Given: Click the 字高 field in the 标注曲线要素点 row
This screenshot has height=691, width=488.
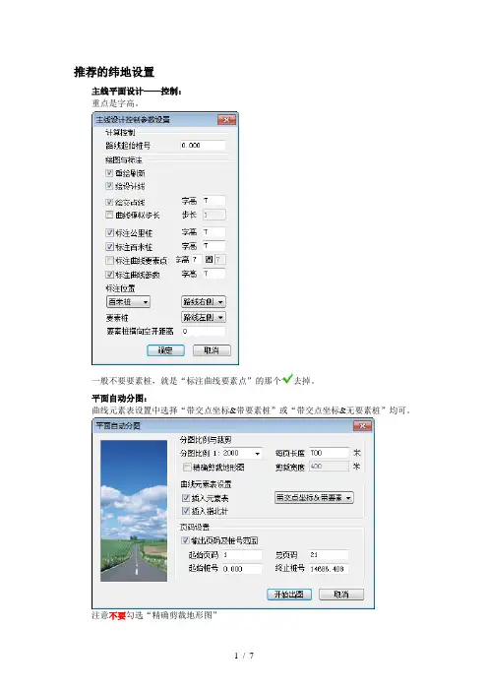Looking at the screenshot, I should point(197,260).
